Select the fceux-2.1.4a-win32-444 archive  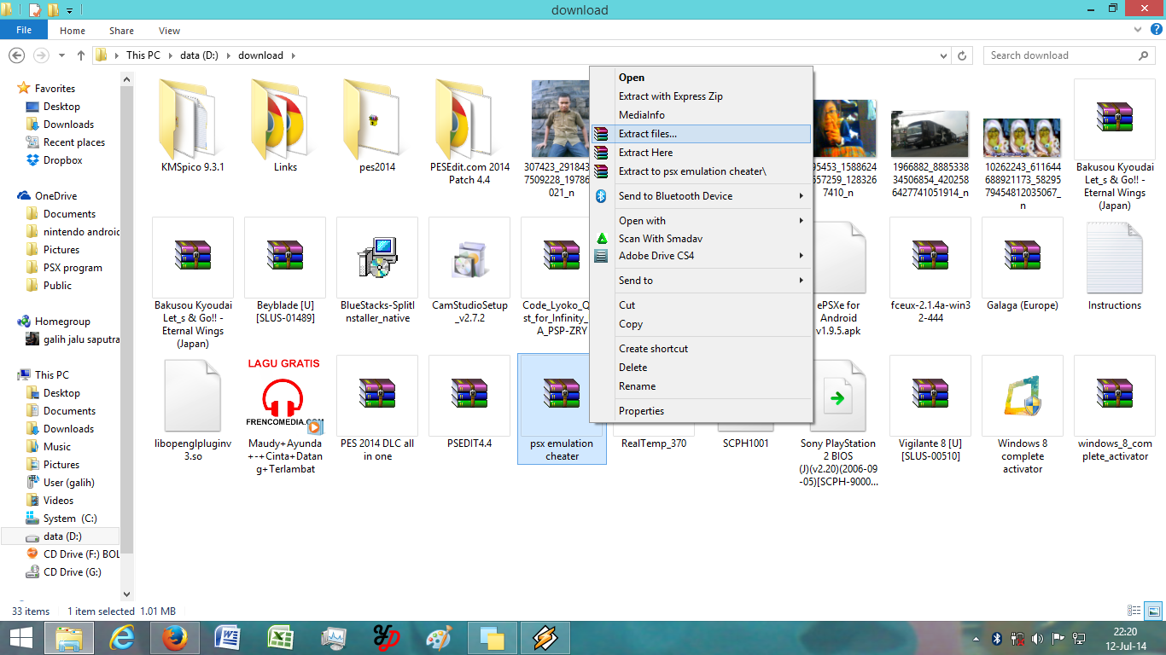[930, 271]
